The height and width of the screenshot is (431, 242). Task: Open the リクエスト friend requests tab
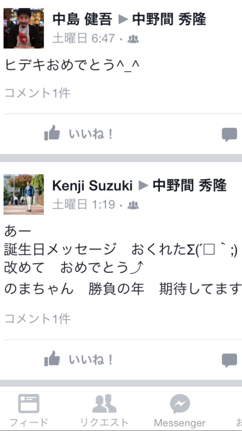[104, 410]
